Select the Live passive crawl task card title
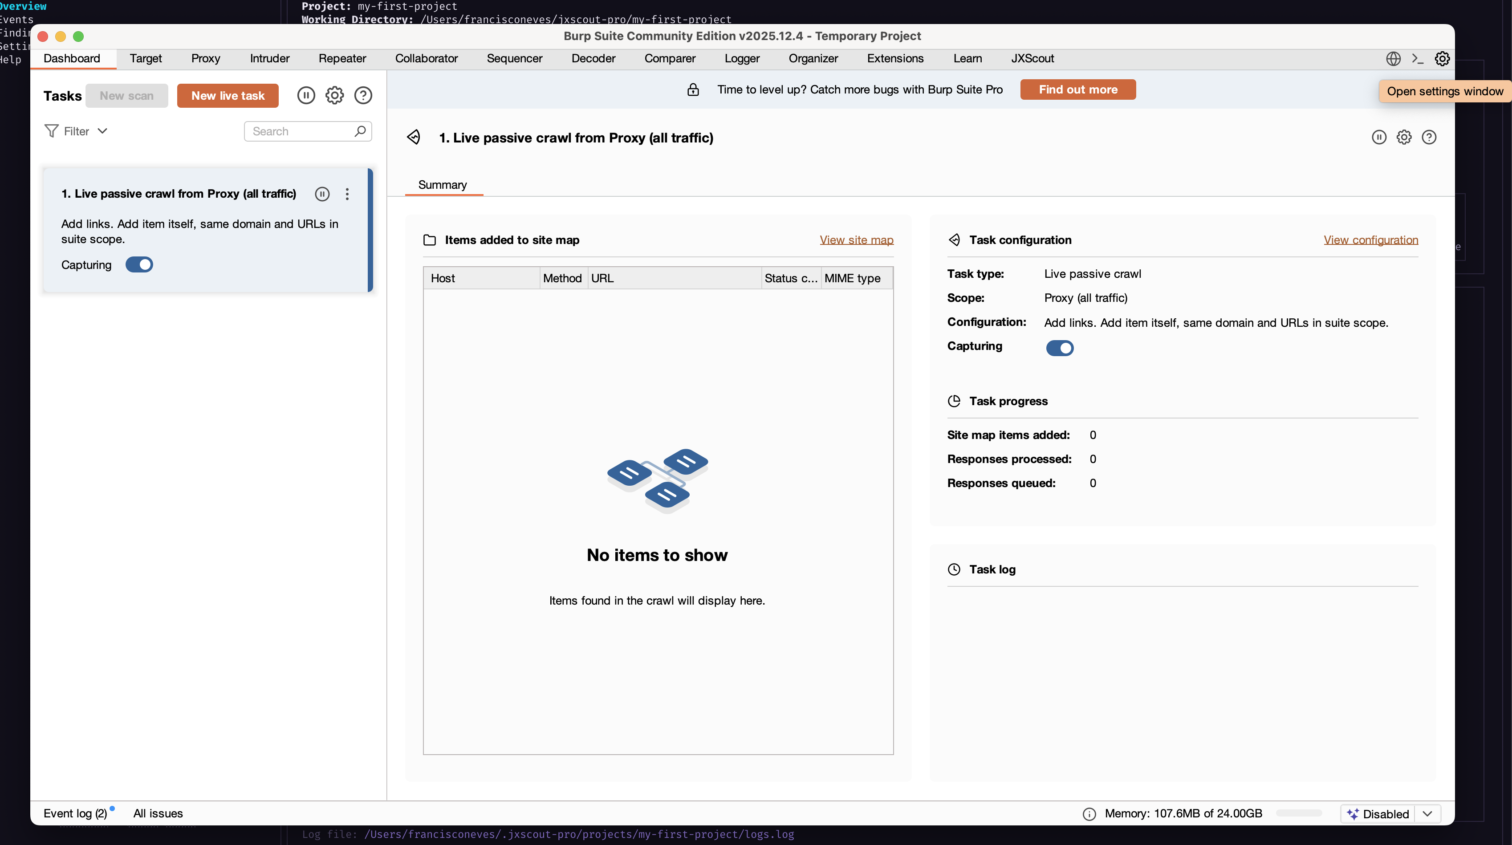This screenshot has width=1512, height=845. coord(179,194)
